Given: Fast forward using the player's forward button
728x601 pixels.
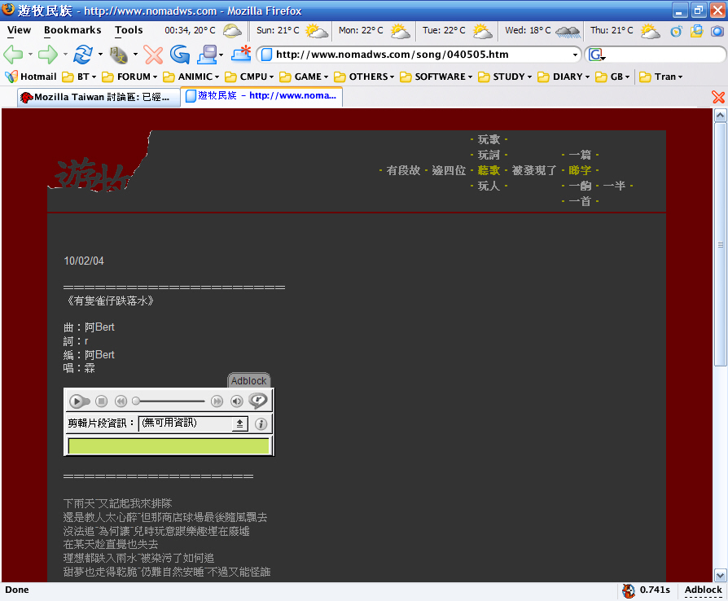Looking at the screenshot, I should [x=217, y=401].
